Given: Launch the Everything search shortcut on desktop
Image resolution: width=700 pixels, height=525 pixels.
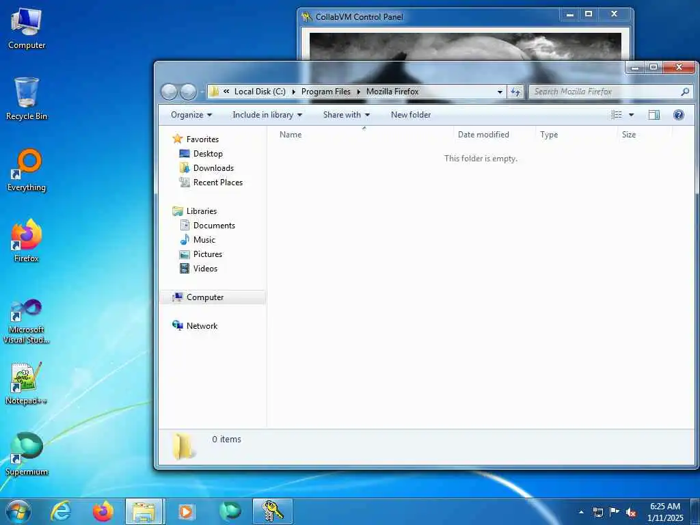Looking at the screenshot, I should (x=27, y=170).
